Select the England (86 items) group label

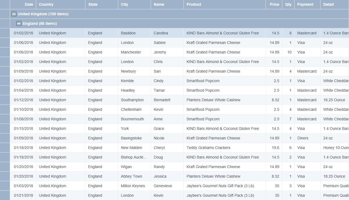click(x=40, y=23)
